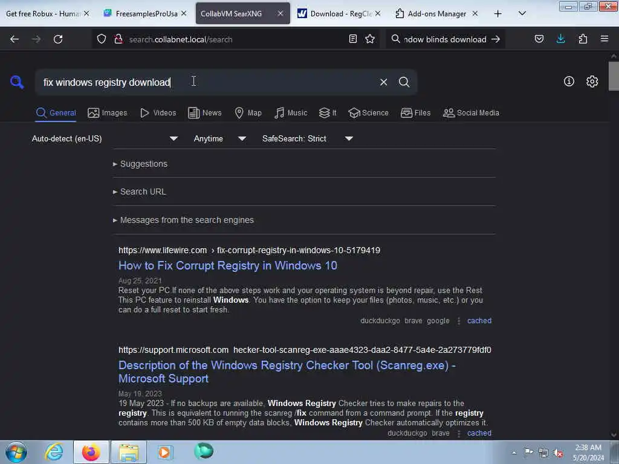Bookmark this page with the star

(370, 39)
